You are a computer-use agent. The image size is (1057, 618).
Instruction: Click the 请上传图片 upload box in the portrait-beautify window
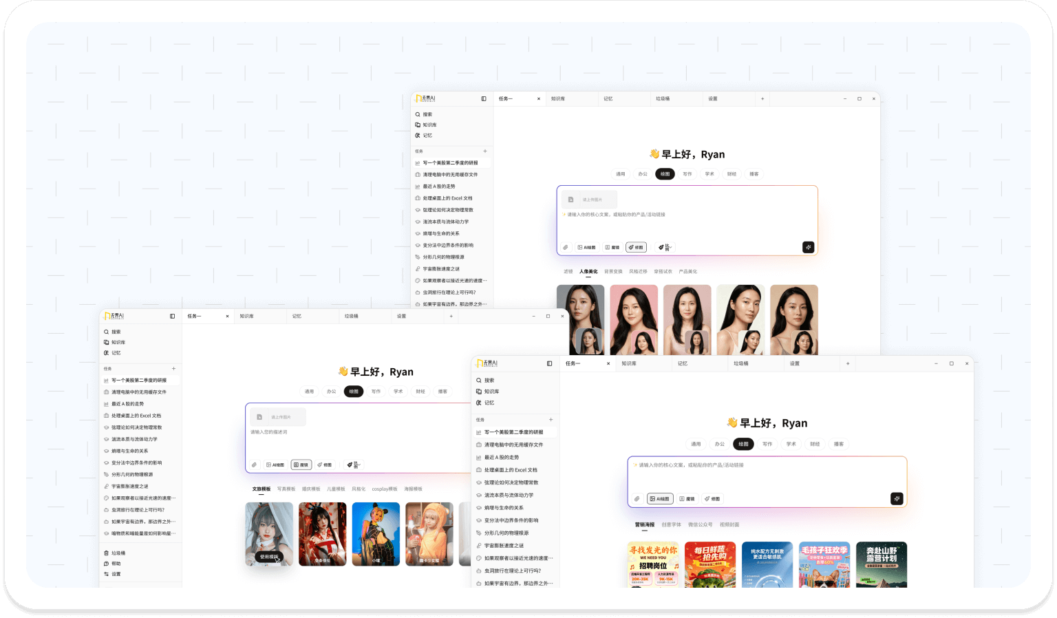pos(589,200)
